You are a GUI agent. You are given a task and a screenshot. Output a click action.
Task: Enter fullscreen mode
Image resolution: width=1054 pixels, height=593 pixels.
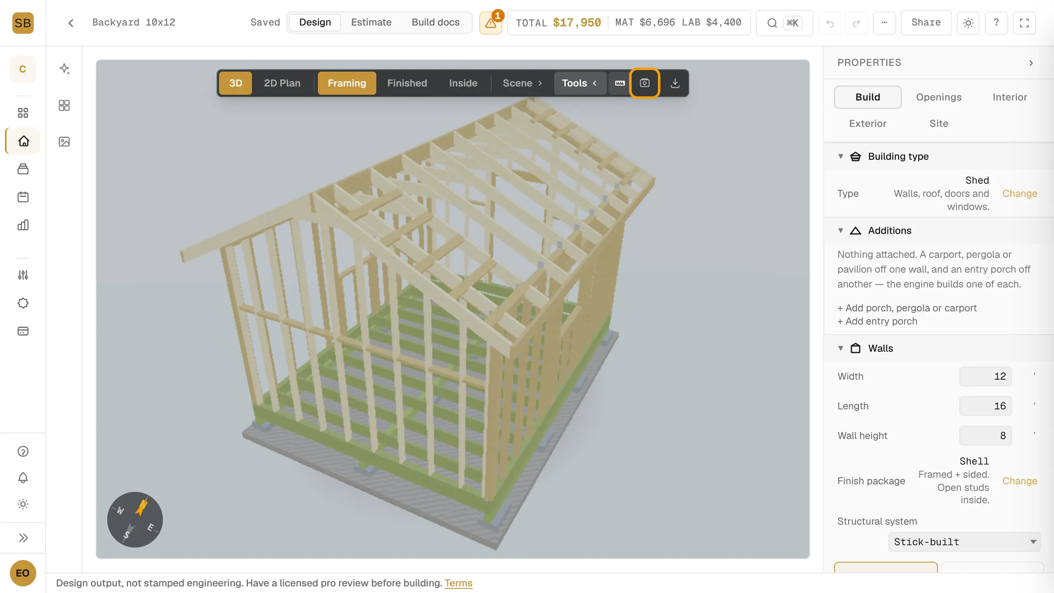pyautogui.click(x=1024, y=23)
